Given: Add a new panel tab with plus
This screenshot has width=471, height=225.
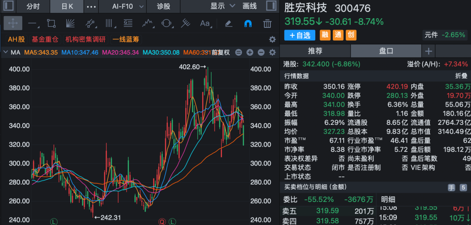Looking at the screenshot, I should click(x=429, y=51).
